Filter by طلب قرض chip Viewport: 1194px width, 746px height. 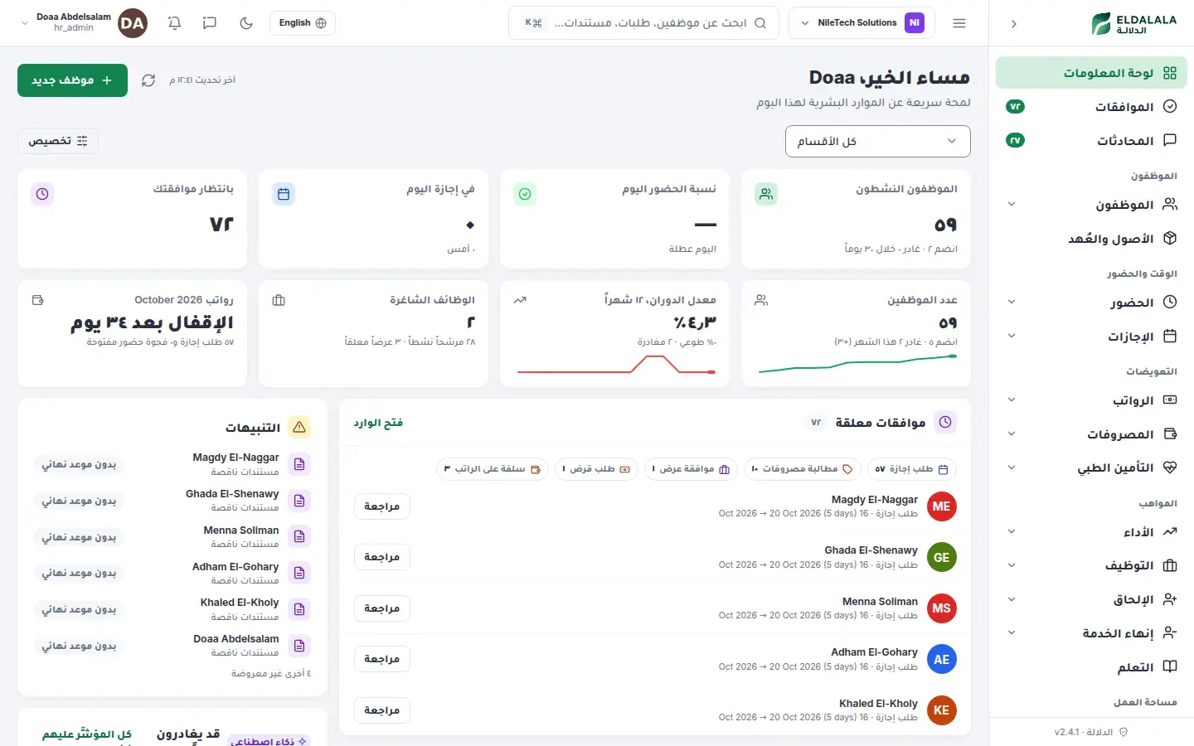pos(596,469)
